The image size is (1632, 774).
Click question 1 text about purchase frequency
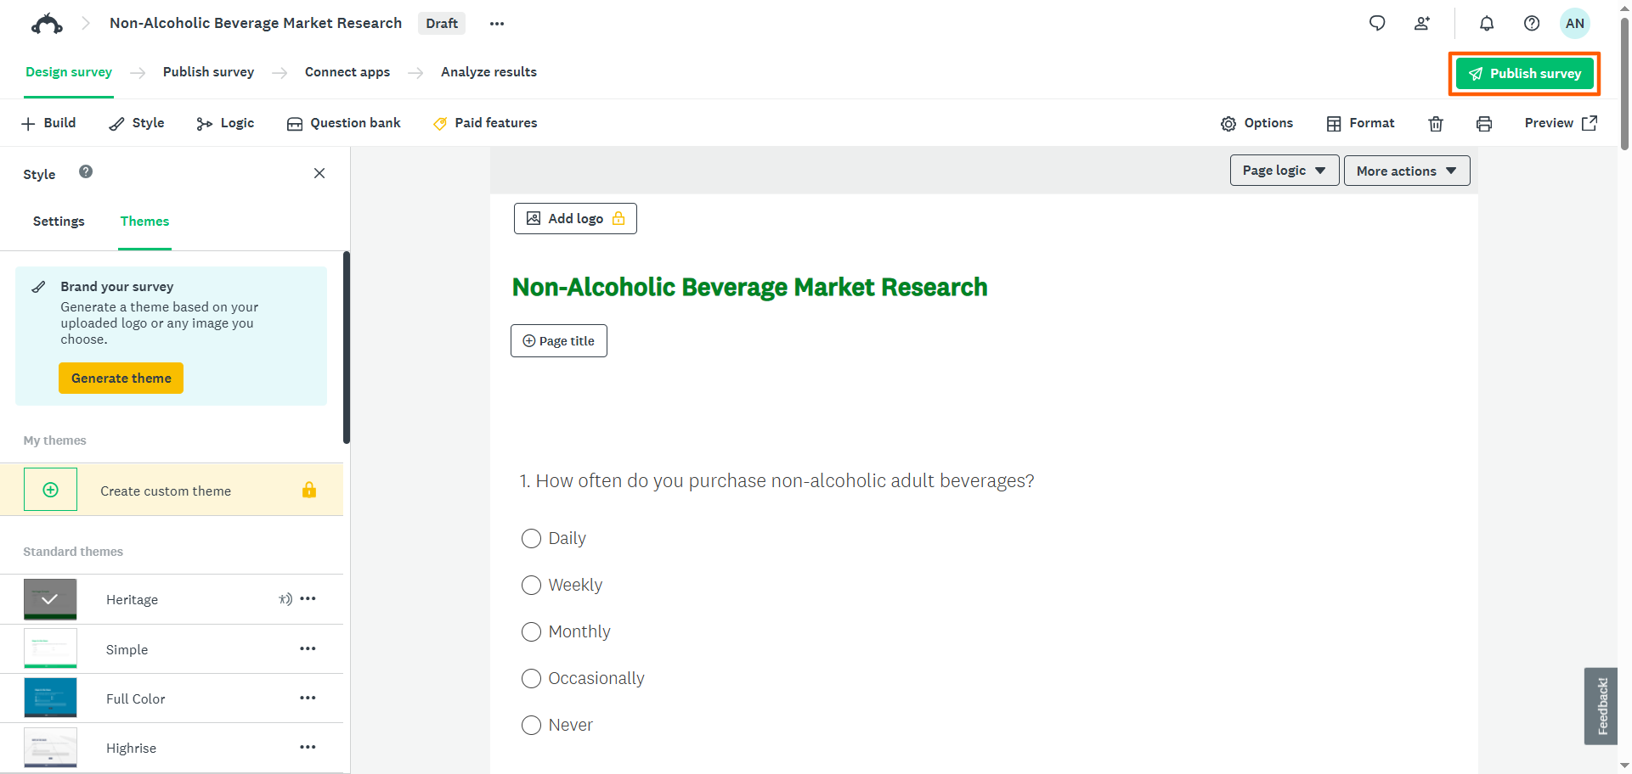tap(776, 481)
